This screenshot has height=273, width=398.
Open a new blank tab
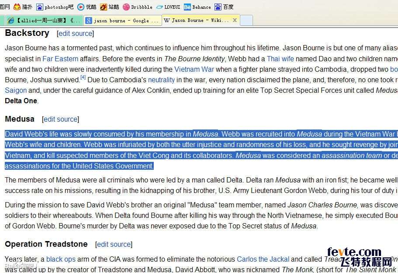click(246, 20)
